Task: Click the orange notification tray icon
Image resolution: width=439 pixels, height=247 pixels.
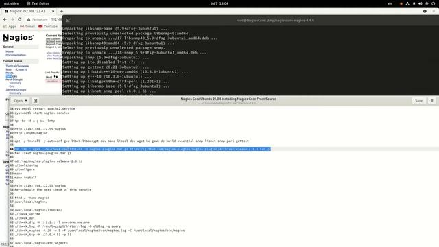Action: click(x=401, y=3)
